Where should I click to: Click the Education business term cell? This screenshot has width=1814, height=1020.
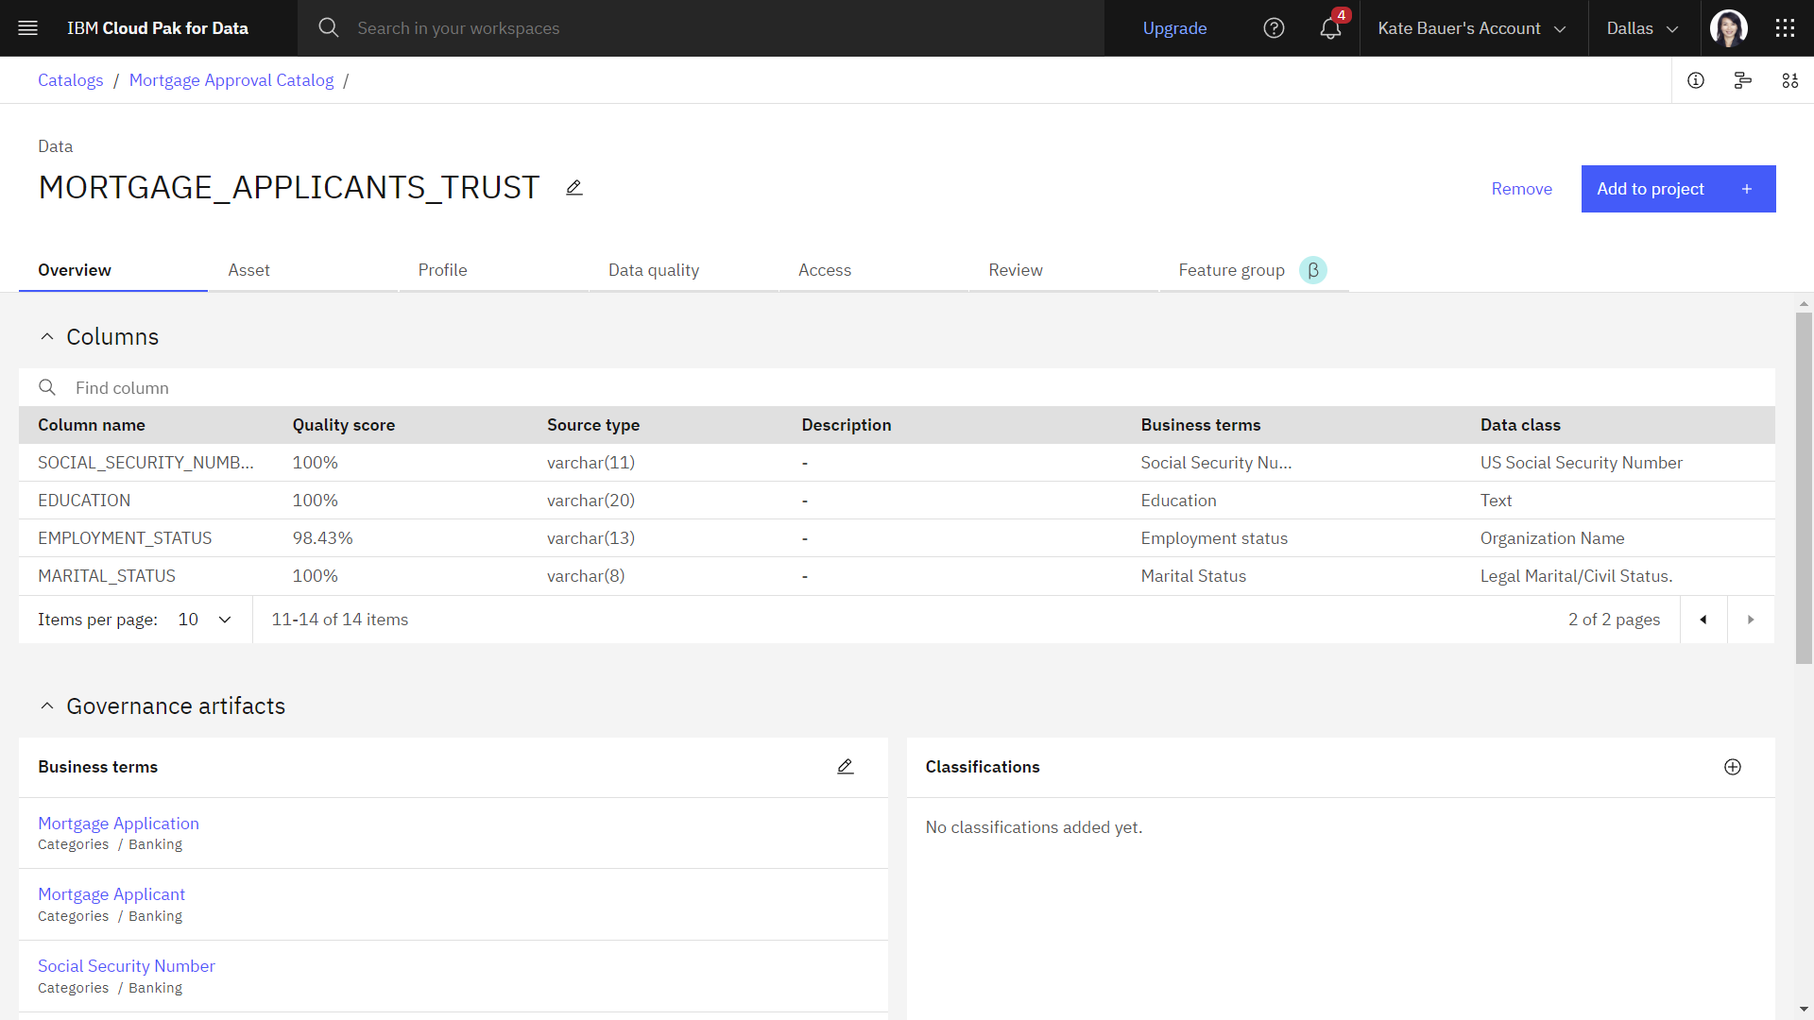(x=1178, y=501)
